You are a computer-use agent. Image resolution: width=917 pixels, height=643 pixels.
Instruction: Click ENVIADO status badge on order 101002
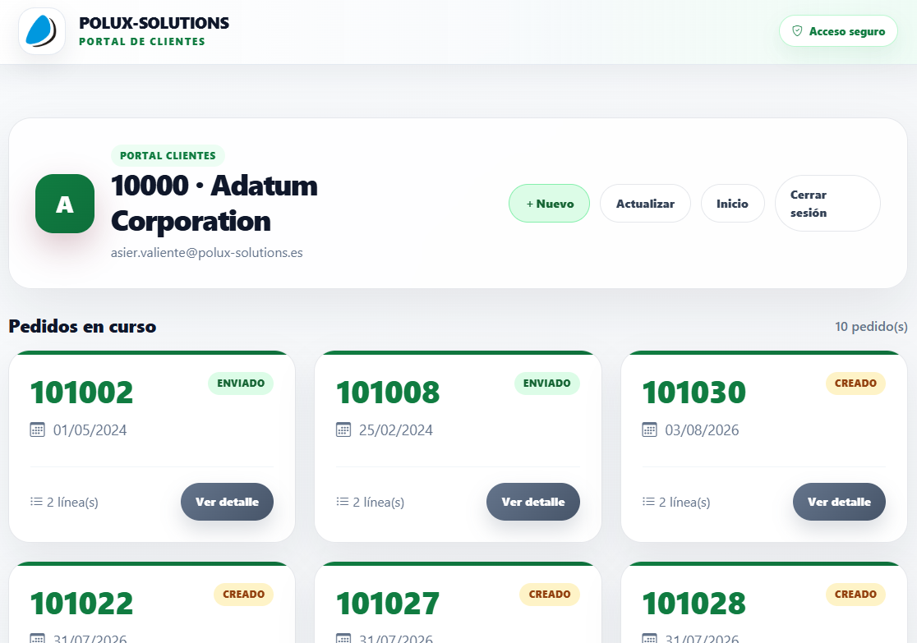[x=241, y=384]
